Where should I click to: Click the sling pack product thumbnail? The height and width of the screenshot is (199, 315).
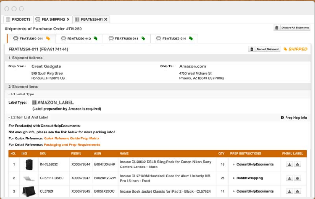click(x=29, y=164)
